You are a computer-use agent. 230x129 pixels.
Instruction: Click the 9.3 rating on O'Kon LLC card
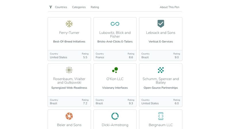click(131, 103)
